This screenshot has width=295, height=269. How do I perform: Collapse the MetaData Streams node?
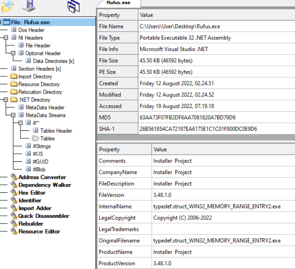click(13, 115)
